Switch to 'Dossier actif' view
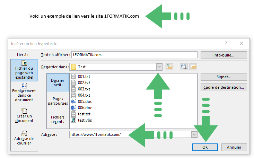 click(58, 82)
